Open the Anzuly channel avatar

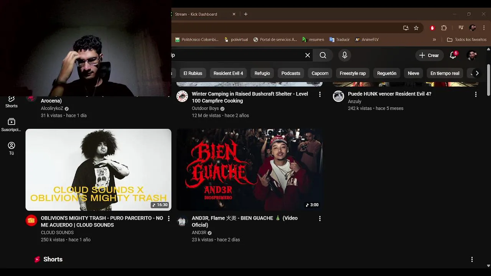coord(338,96)
